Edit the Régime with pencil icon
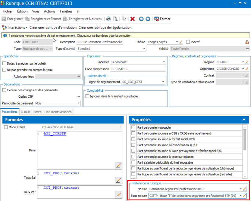Viewport: 251px width, 201px height. pos(247,62)
